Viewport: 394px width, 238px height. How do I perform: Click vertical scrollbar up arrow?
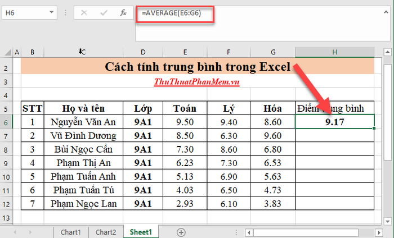[387, 52]
